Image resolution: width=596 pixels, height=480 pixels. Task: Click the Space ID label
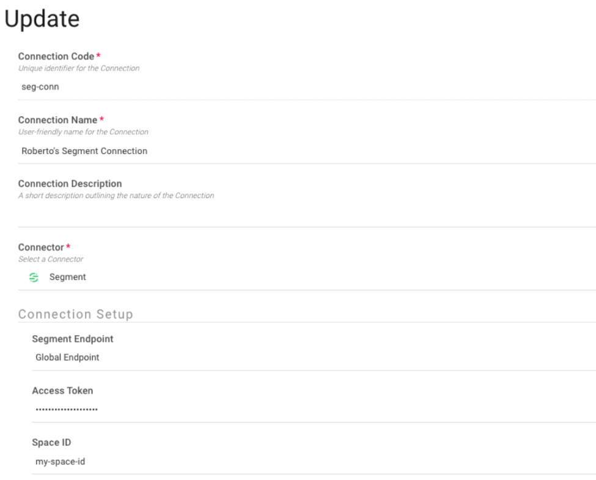click(x=51, y=442)
